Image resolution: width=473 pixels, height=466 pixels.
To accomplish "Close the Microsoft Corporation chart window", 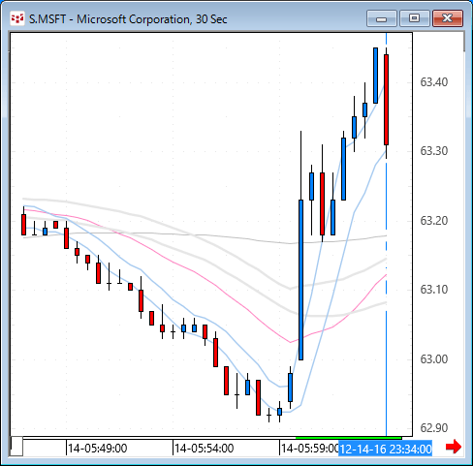I will pyautogui.click(x=448, y=18).
